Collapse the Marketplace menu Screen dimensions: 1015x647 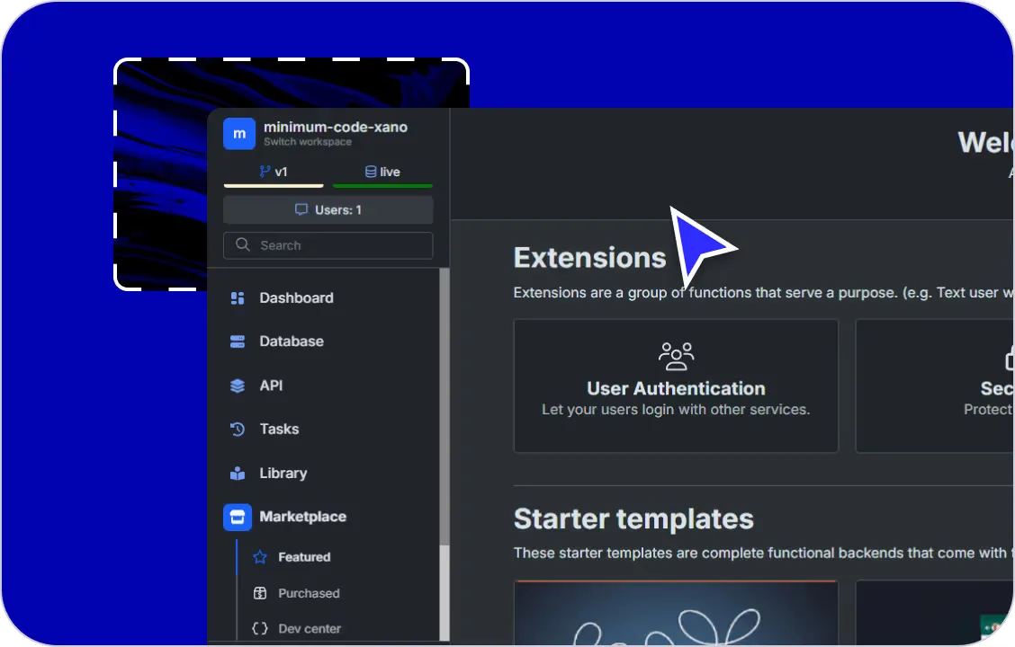pyautogui.click(x=303, y=517)
